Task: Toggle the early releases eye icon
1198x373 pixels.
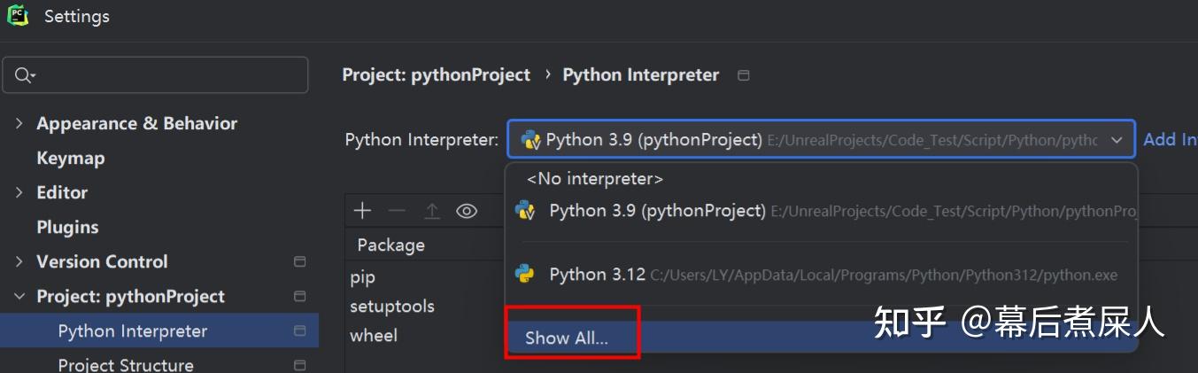Action: point(467,211)
